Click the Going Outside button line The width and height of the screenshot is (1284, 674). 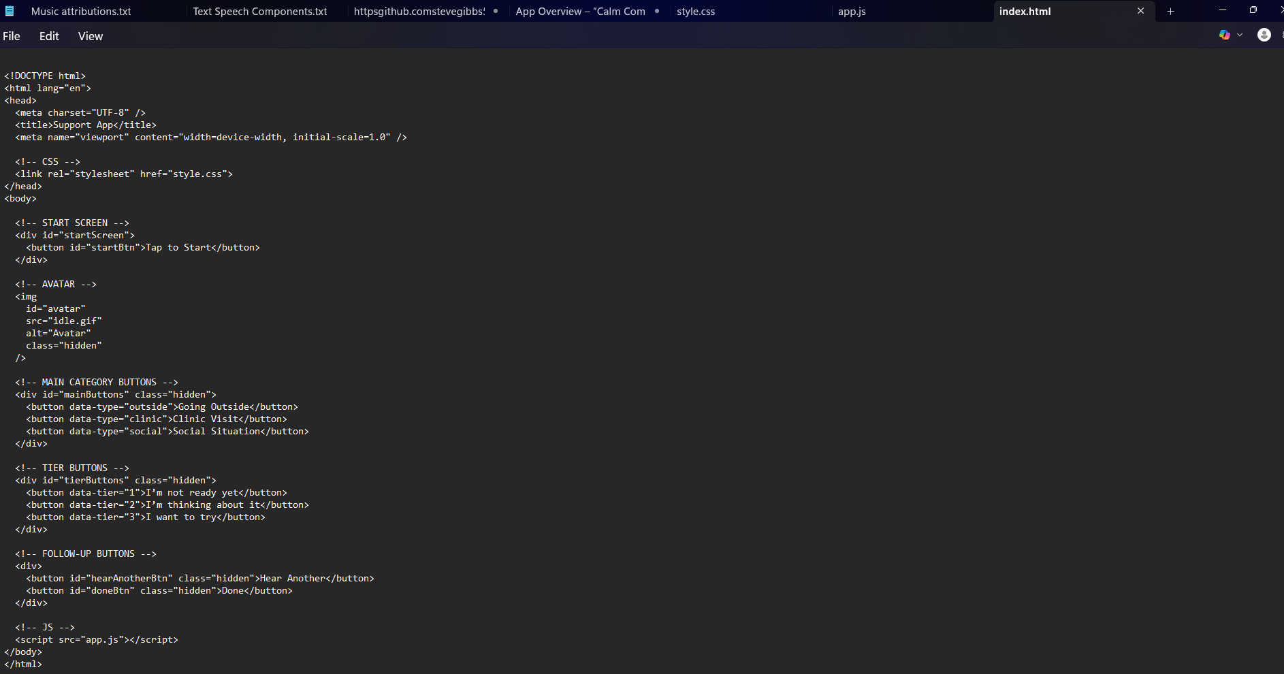point(162,406)
